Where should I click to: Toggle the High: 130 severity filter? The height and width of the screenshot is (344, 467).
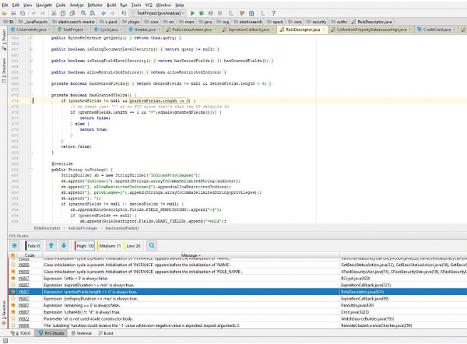coord(84,245)
